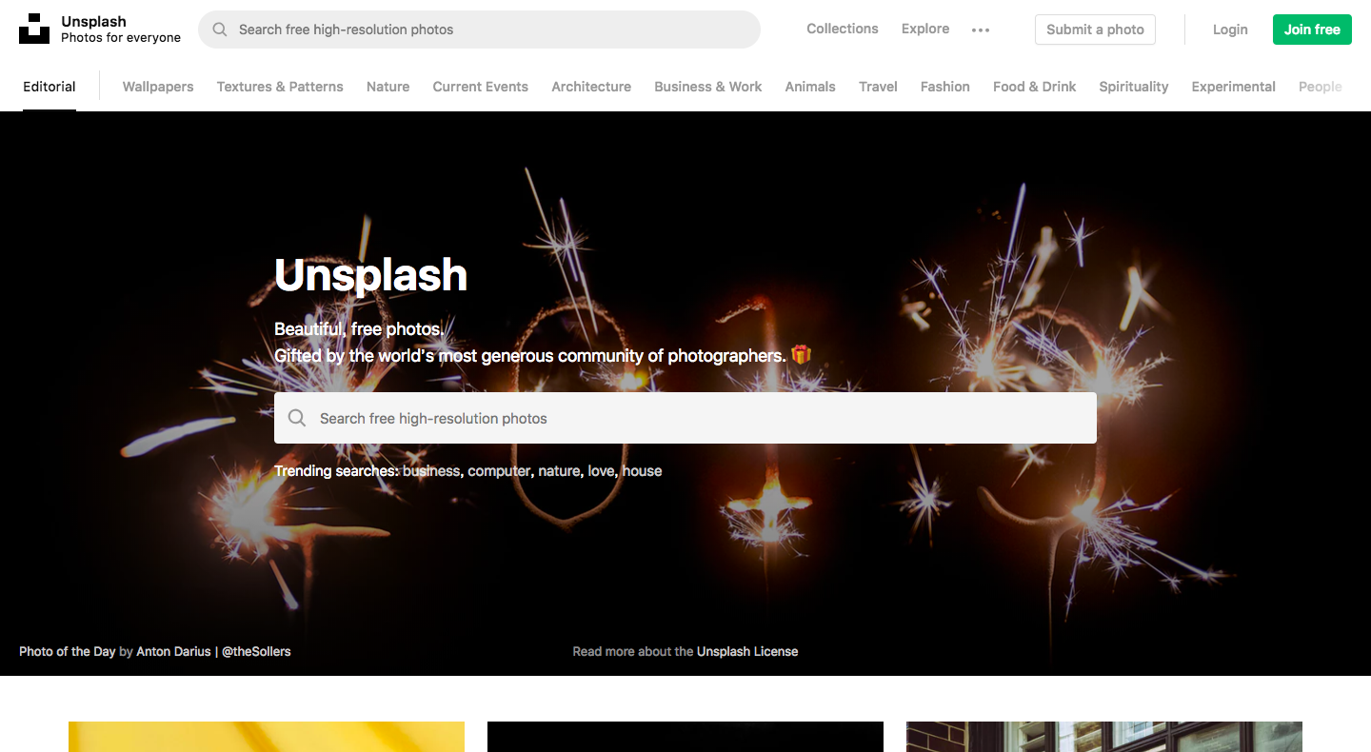Search trending term nature
The height and width of the screenshot is (752, 1371).
559,471
